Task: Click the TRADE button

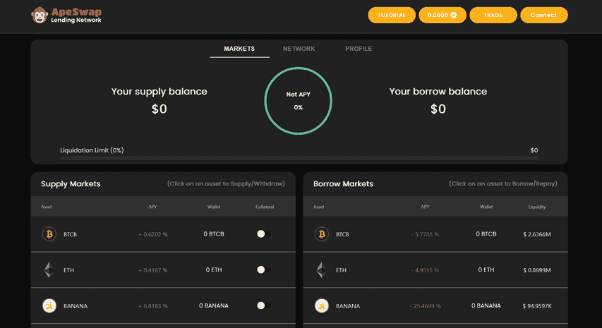Action: [493, 15]
